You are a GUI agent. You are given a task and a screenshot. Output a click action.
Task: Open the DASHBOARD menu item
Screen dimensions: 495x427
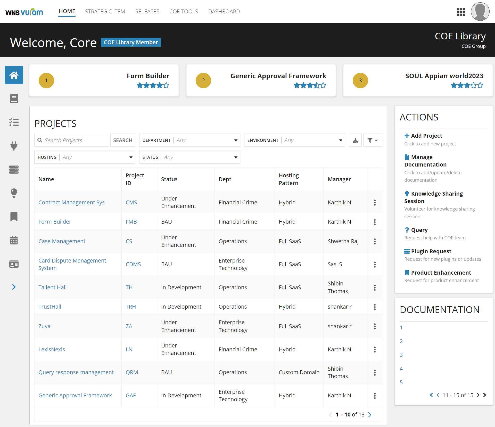pyautogui.click(x=224, y=11)
